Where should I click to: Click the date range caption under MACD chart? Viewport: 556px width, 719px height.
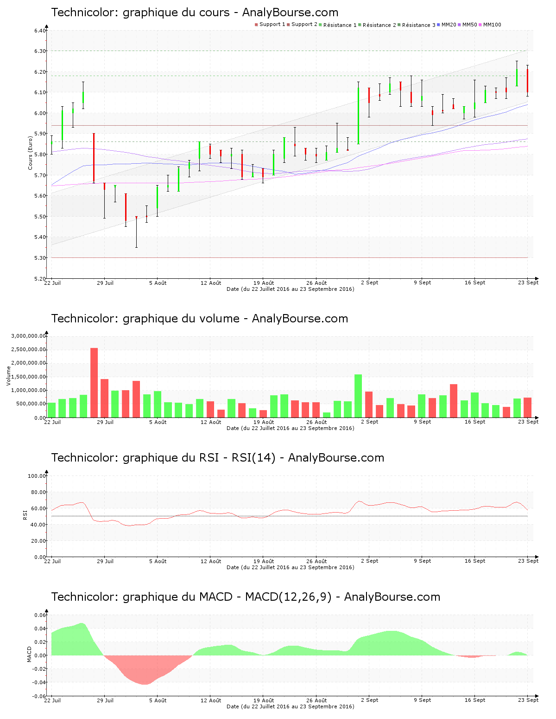291,706
